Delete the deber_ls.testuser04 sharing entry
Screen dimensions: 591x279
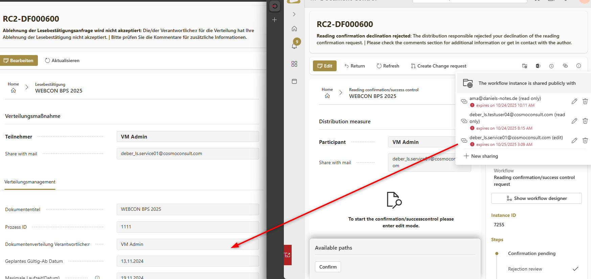pos(585,121)
